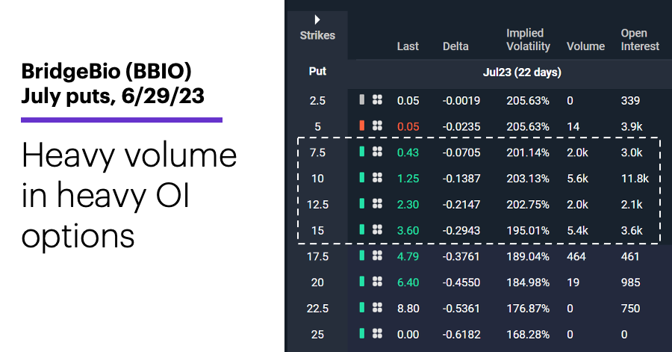Click green indicator bar on 22.5 strike row

[362, 308]
